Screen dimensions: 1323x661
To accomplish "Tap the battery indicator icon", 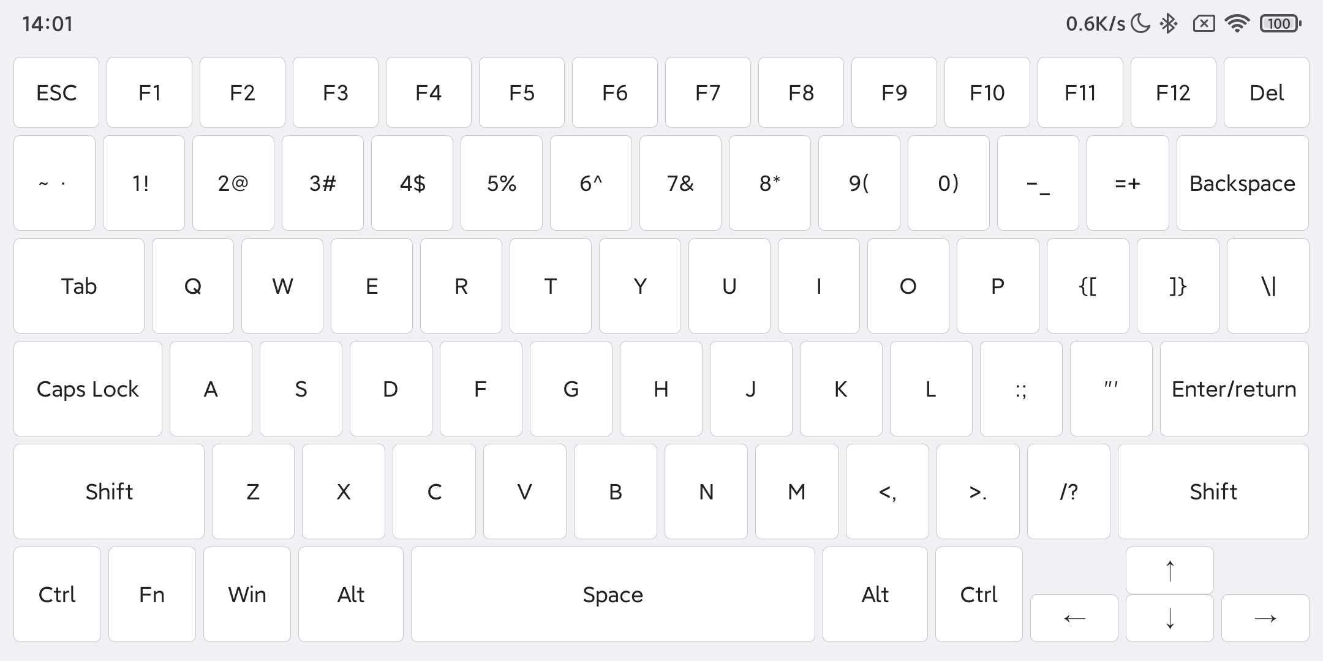I will point(1280,24).
